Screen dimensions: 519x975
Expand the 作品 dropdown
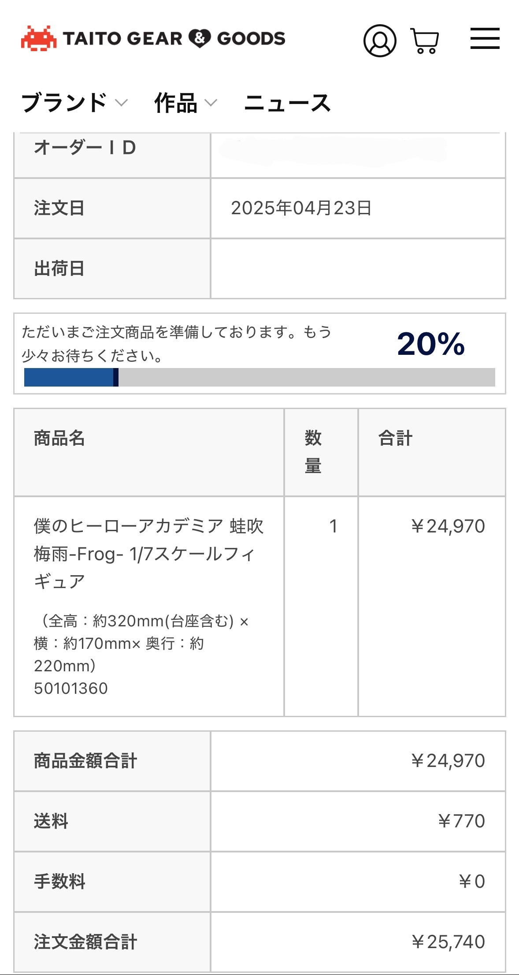[x=185, y=103]
